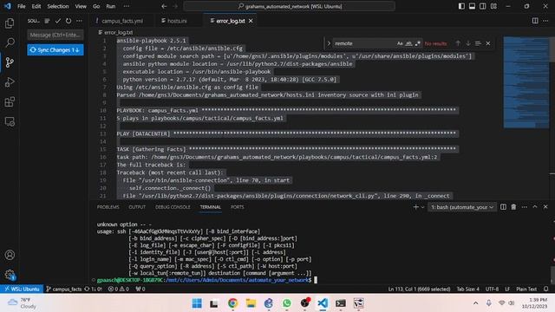
Task: Click errors and warnings count in status bar
Action: point(119,289)
